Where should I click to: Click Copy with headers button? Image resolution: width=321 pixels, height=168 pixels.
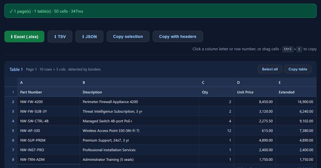click(178, 37)
